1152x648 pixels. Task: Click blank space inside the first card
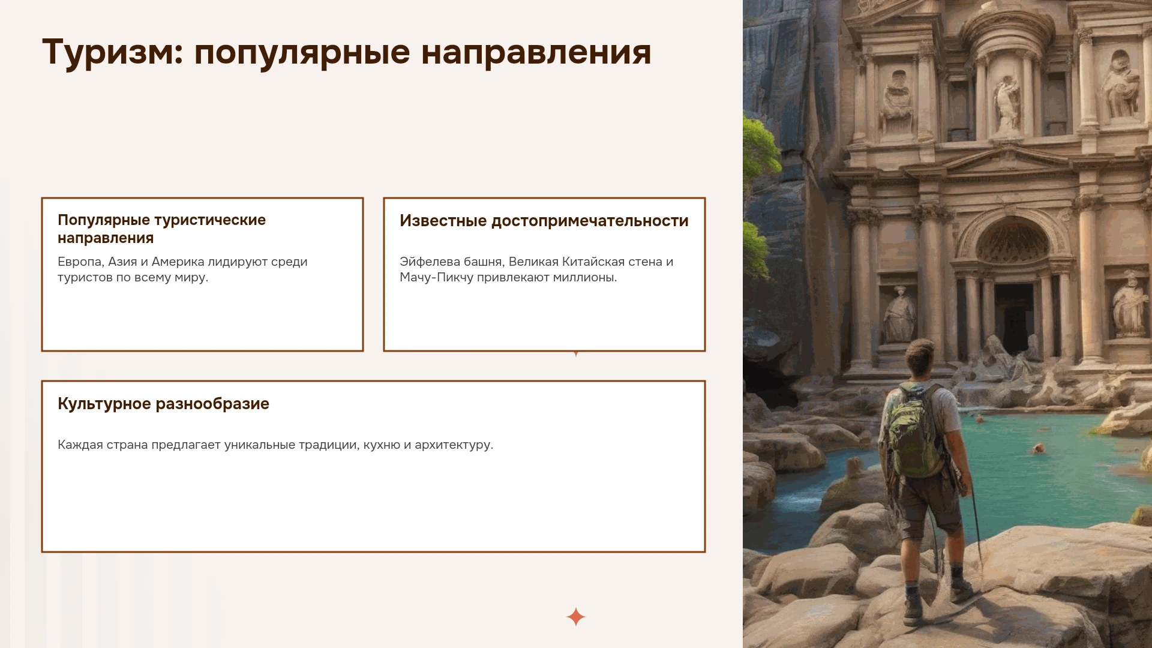tap(202, 318)
